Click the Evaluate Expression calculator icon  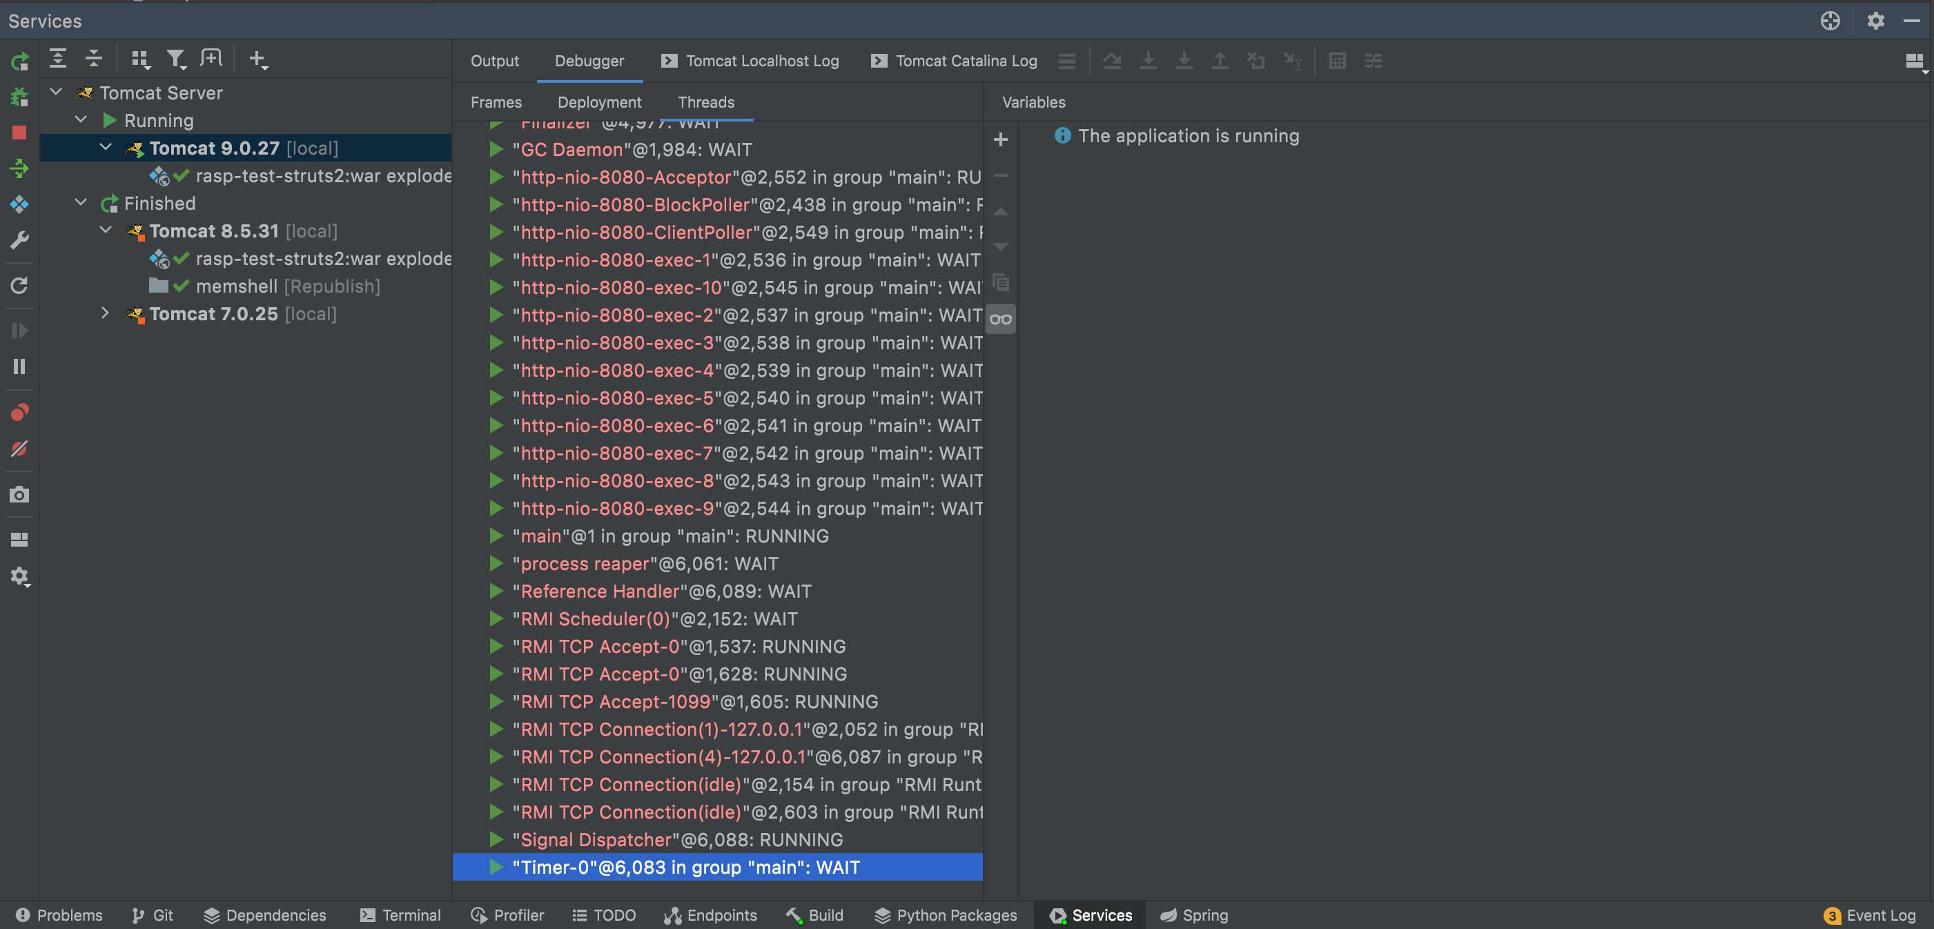(1337, 61)
